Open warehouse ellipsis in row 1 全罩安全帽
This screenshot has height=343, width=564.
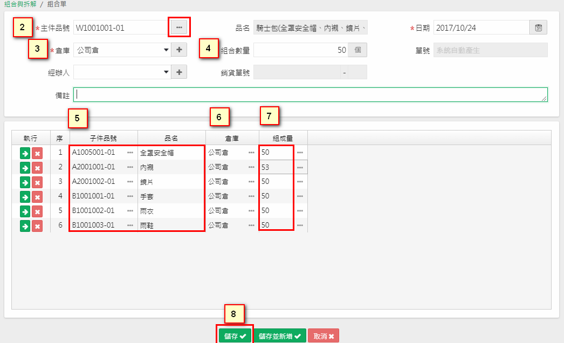pos(251,153)
